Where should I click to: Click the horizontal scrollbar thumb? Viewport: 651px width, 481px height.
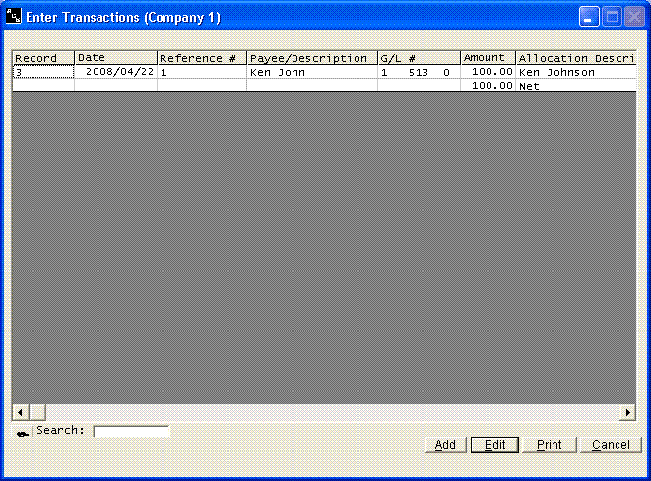[x=37, y=412]
